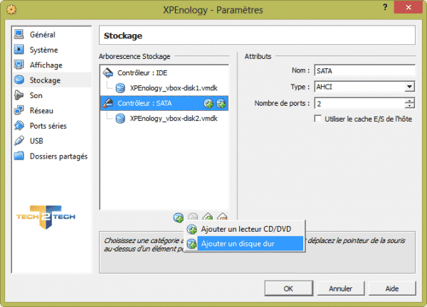Click add CD/DVD icon on SATA row
Viewport: 427px width, 307px height.
coord(209,103)
